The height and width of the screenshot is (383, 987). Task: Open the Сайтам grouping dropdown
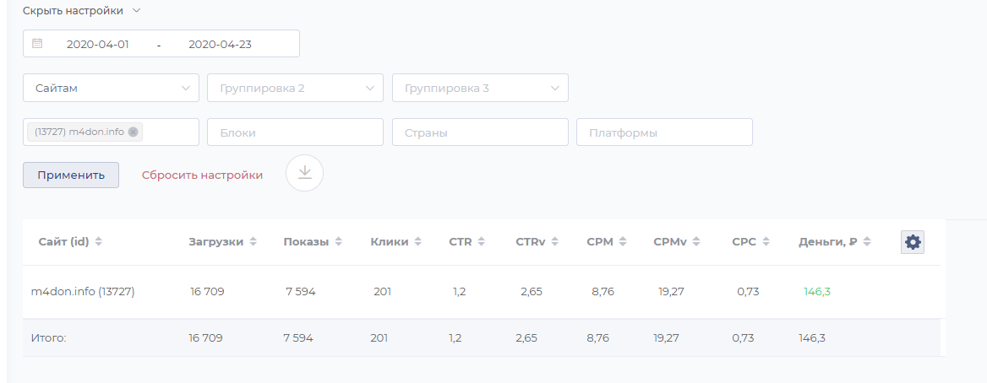coord(111,88)
